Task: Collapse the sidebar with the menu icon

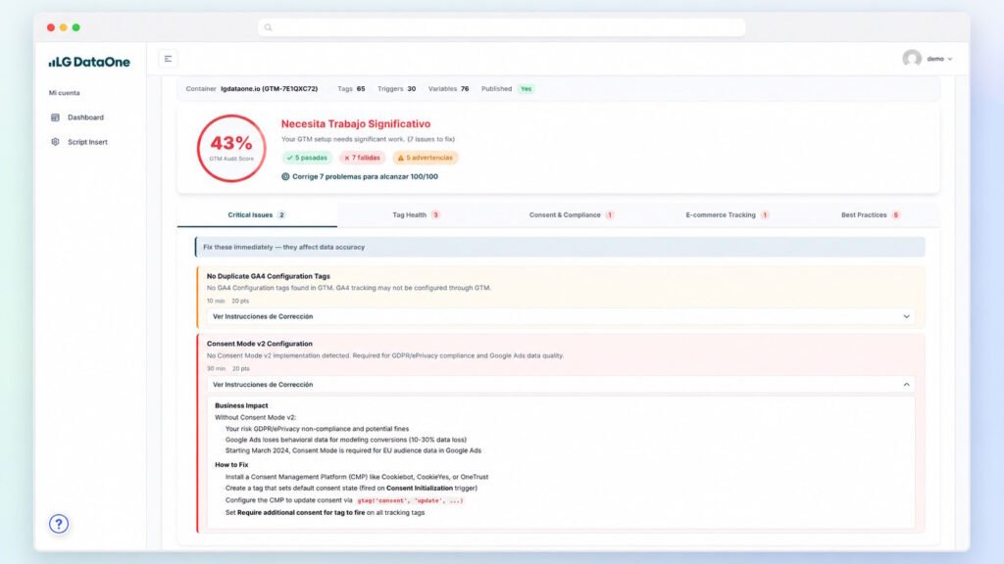Action: pyautogui.click(x=168, y=59)
